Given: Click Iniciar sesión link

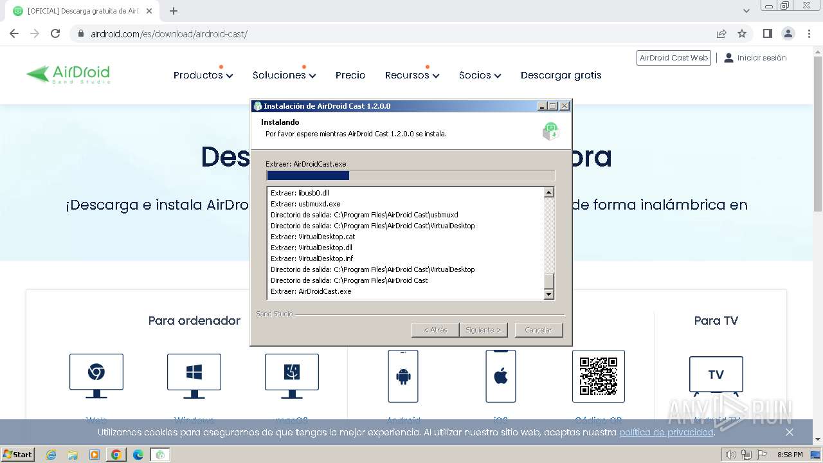Looking at the screenshot, I should (x=755, y=58).
